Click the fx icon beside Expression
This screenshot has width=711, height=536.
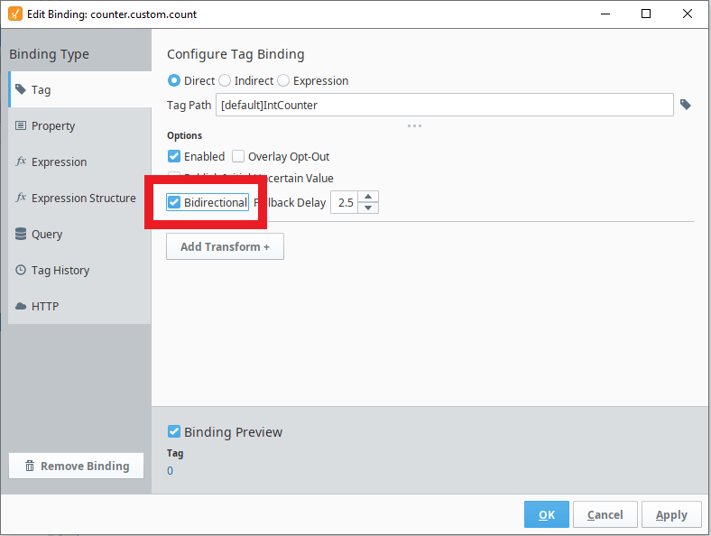(21, 162)
